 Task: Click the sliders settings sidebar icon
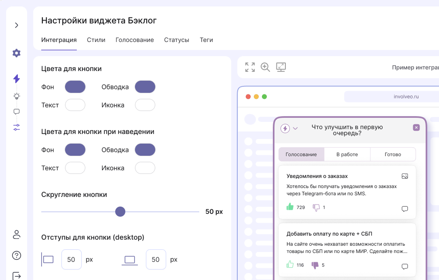[x=17, y=127]
